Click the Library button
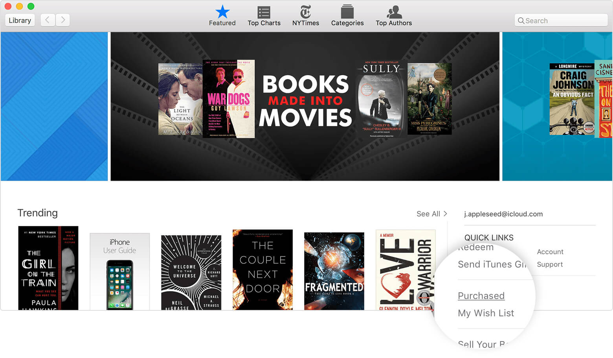The height and width of the screenshot is (358, 613). [x=20, y=20]
